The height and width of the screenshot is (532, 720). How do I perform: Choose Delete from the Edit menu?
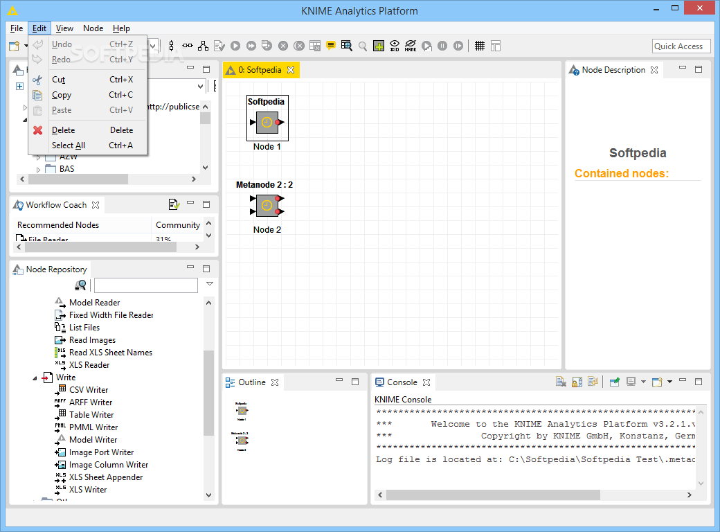[x=87, y=130]
